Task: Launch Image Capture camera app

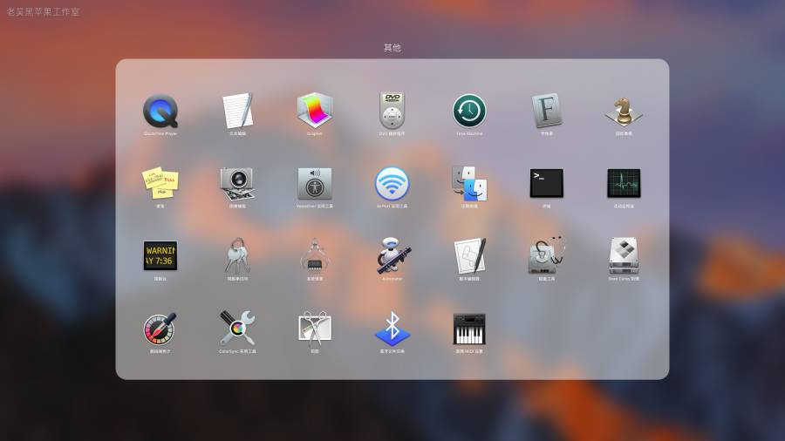Action: [x=237, y=184]
